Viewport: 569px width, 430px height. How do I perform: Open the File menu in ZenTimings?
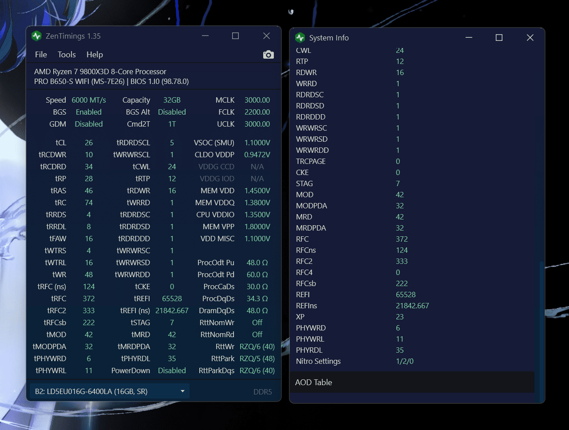[x=41, y=55]
